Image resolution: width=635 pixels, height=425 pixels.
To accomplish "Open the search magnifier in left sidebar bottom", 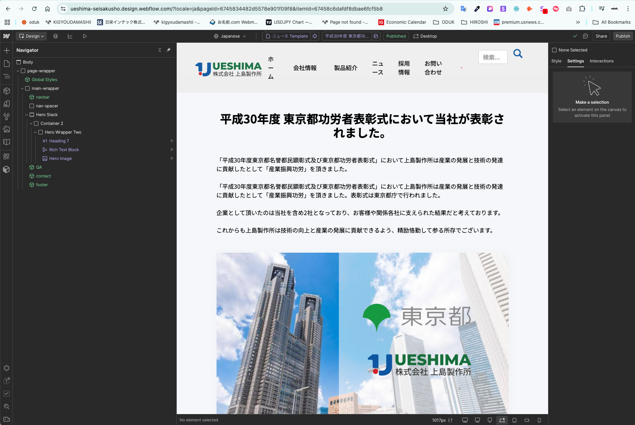I will click(x=7, y=406).
